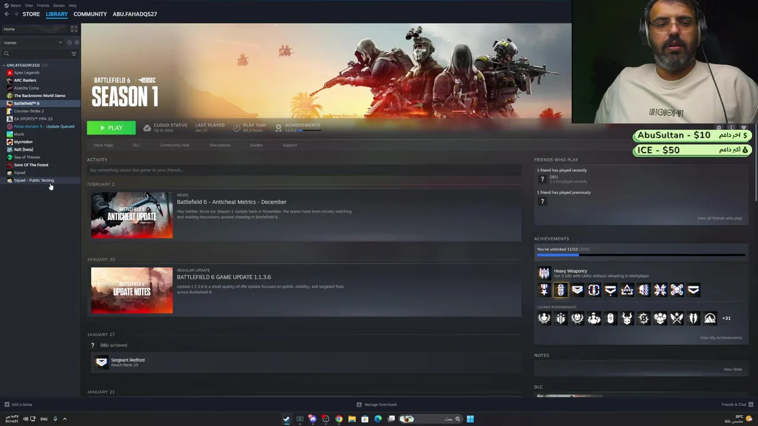Collapse the UNCATEGORIZED category
The width and height of the screenshot is (758, 426).
click(4, 65)
